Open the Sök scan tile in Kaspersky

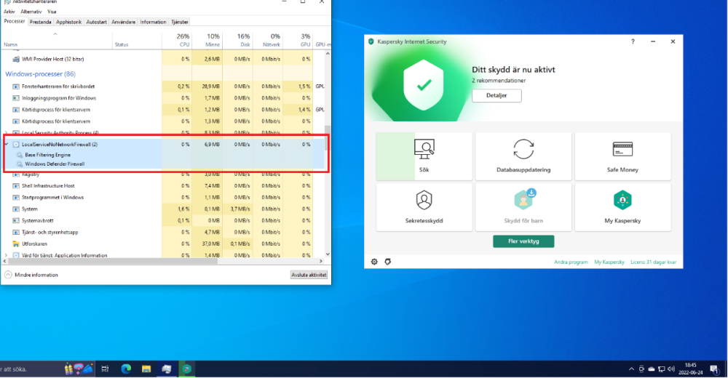point(424,156)
